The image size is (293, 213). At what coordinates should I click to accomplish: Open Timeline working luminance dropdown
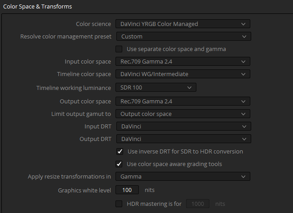click(x=156, y=87)
